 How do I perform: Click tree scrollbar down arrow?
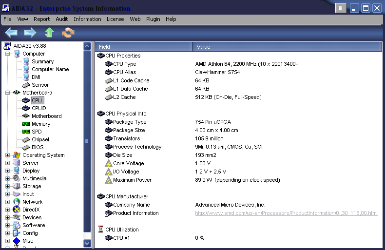pos(87,243)
